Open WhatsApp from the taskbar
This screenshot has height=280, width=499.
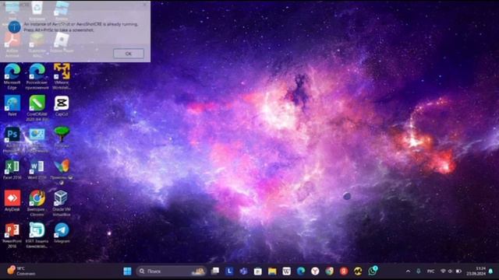point(373,271)
